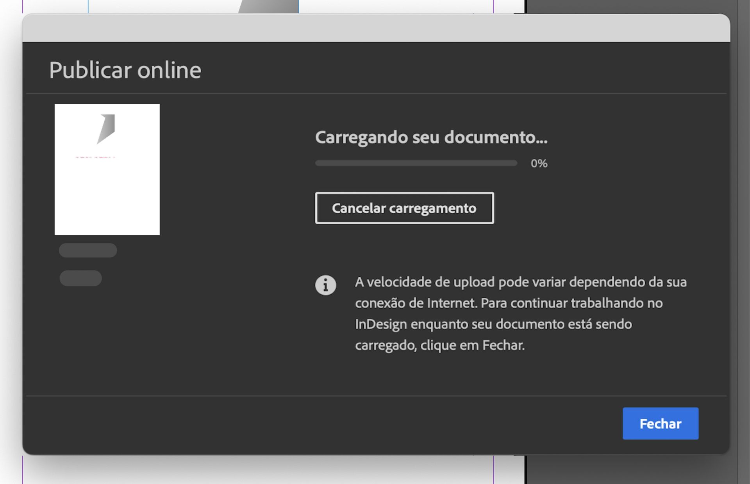The width and height of the screenshot is (750, 484).
Task: Click the blue Fechar button
Action: (x=660, y=423)
